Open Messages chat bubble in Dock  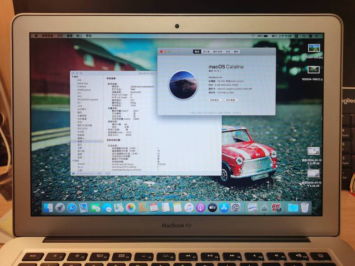point(107,208)
